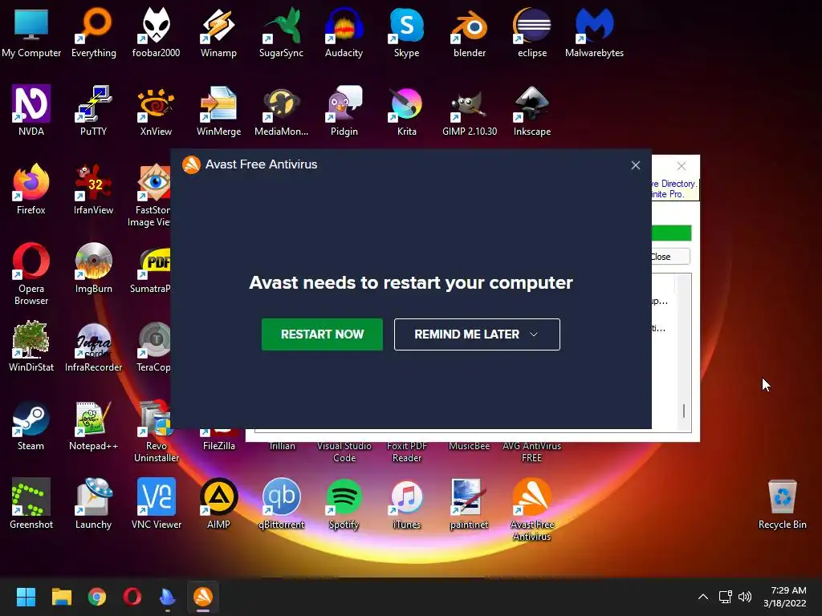The height and width of the screenshot is (616, 822).
Task: Select the Everything search desktop icon
Action: pos(94,32)
